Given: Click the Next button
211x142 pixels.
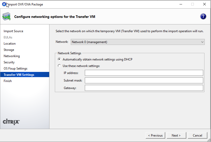Looking at the screenshot, I should [x=176, y=135].
